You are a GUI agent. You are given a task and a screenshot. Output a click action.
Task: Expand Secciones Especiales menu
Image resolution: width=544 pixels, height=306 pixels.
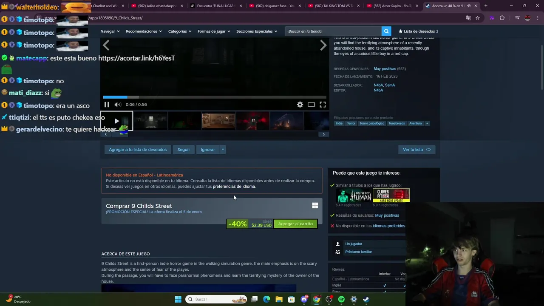pyautogui.click(x=257, y=31)
